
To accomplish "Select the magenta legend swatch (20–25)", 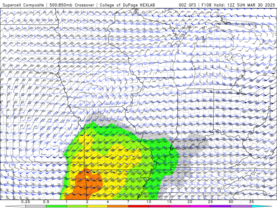I will click(x=200, y=206).
